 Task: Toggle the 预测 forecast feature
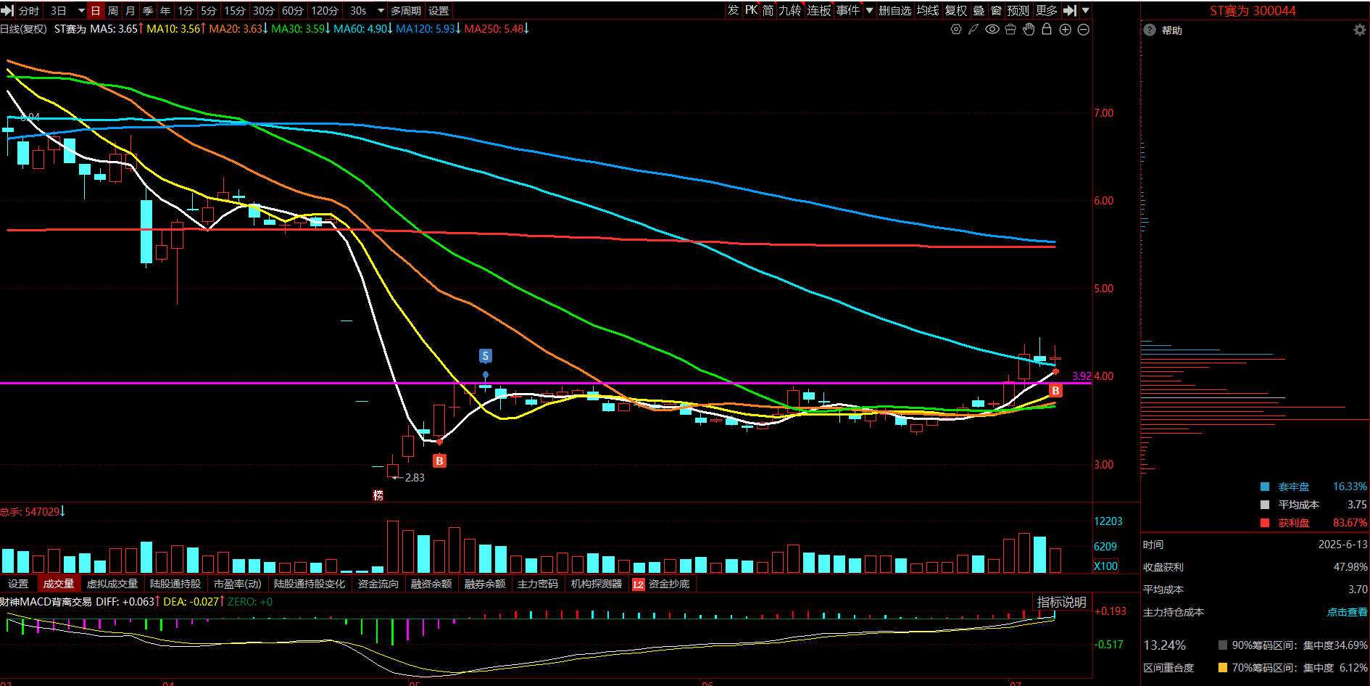[x=1018, y=10]
